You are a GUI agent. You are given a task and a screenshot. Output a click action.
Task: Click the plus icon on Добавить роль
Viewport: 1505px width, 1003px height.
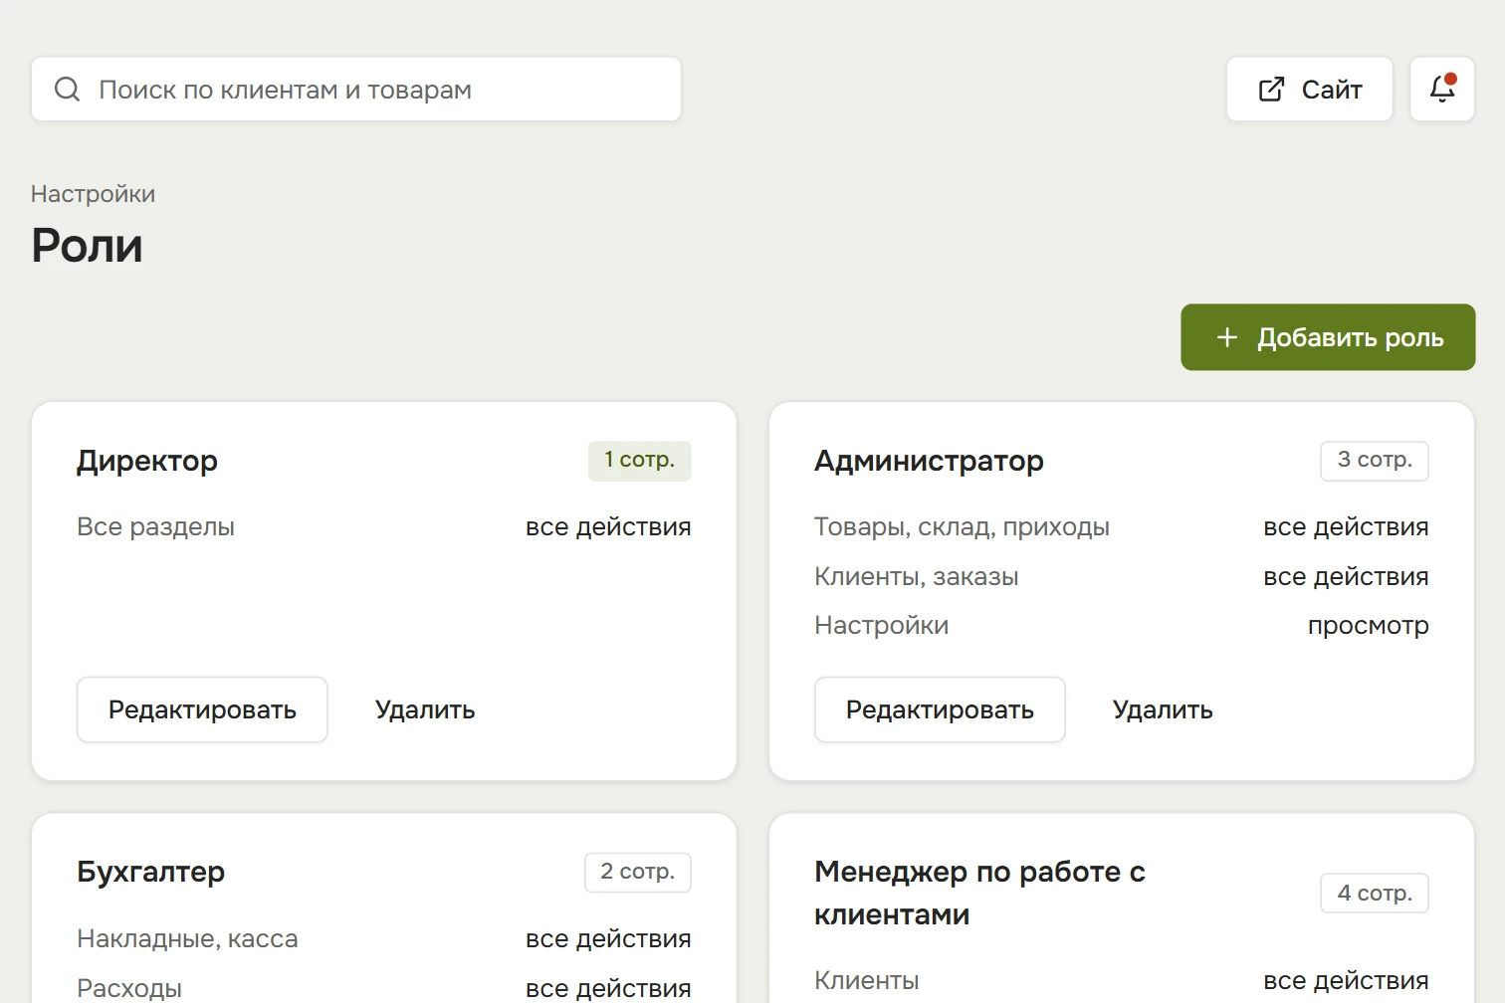pyautogui.click(x=1227, y=337)
